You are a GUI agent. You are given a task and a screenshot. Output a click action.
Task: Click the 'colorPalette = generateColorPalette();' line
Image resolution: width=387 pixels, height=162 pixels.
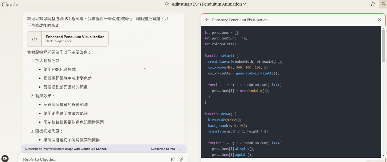[243, 73]
